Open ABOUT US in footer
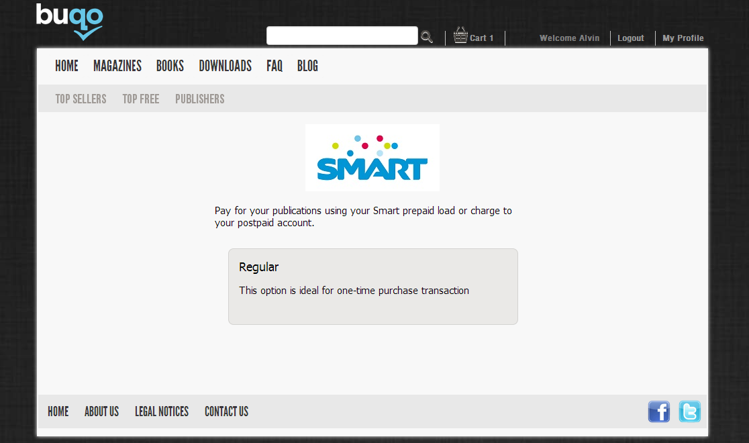Screen dimensions: 749x443 click(102, 411)
